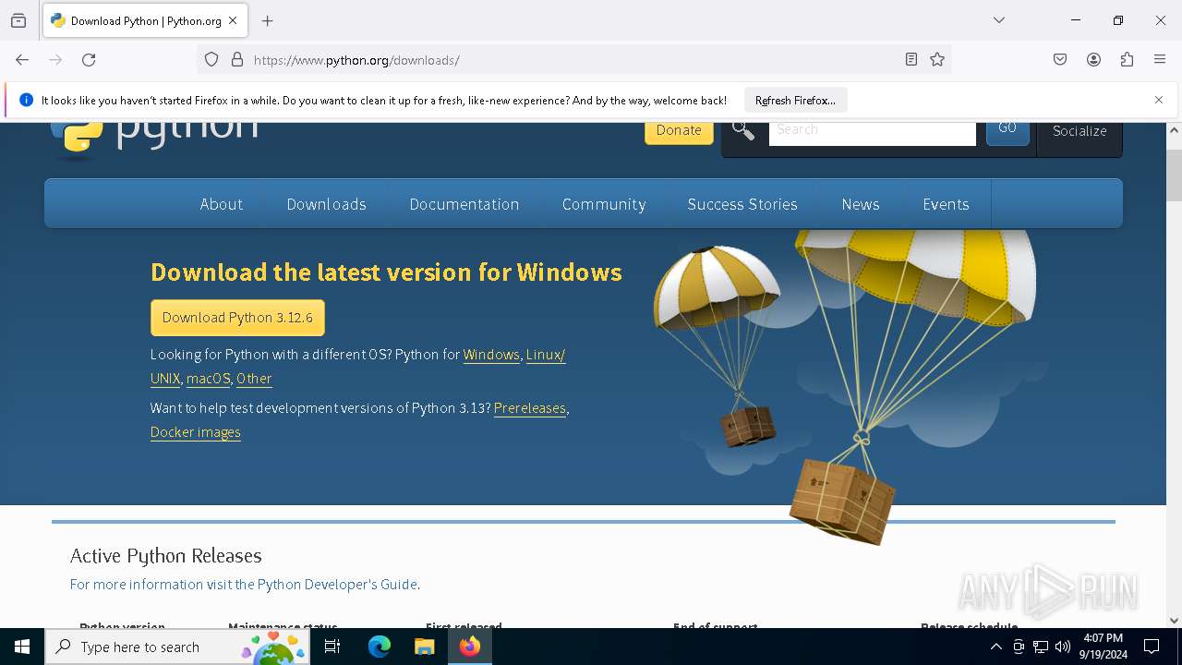Click Download Python 3.12.6 button

(237, 318)
